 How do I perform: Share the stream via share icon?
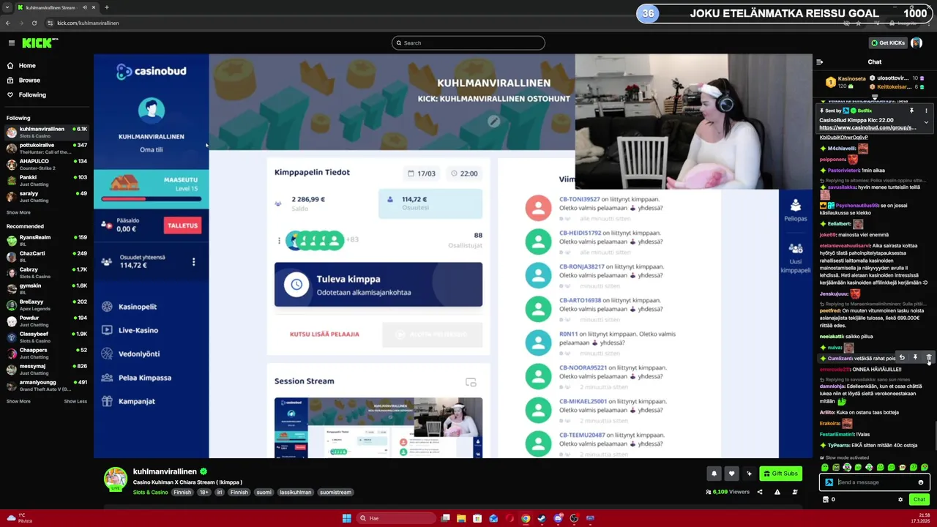coord(760,492)
